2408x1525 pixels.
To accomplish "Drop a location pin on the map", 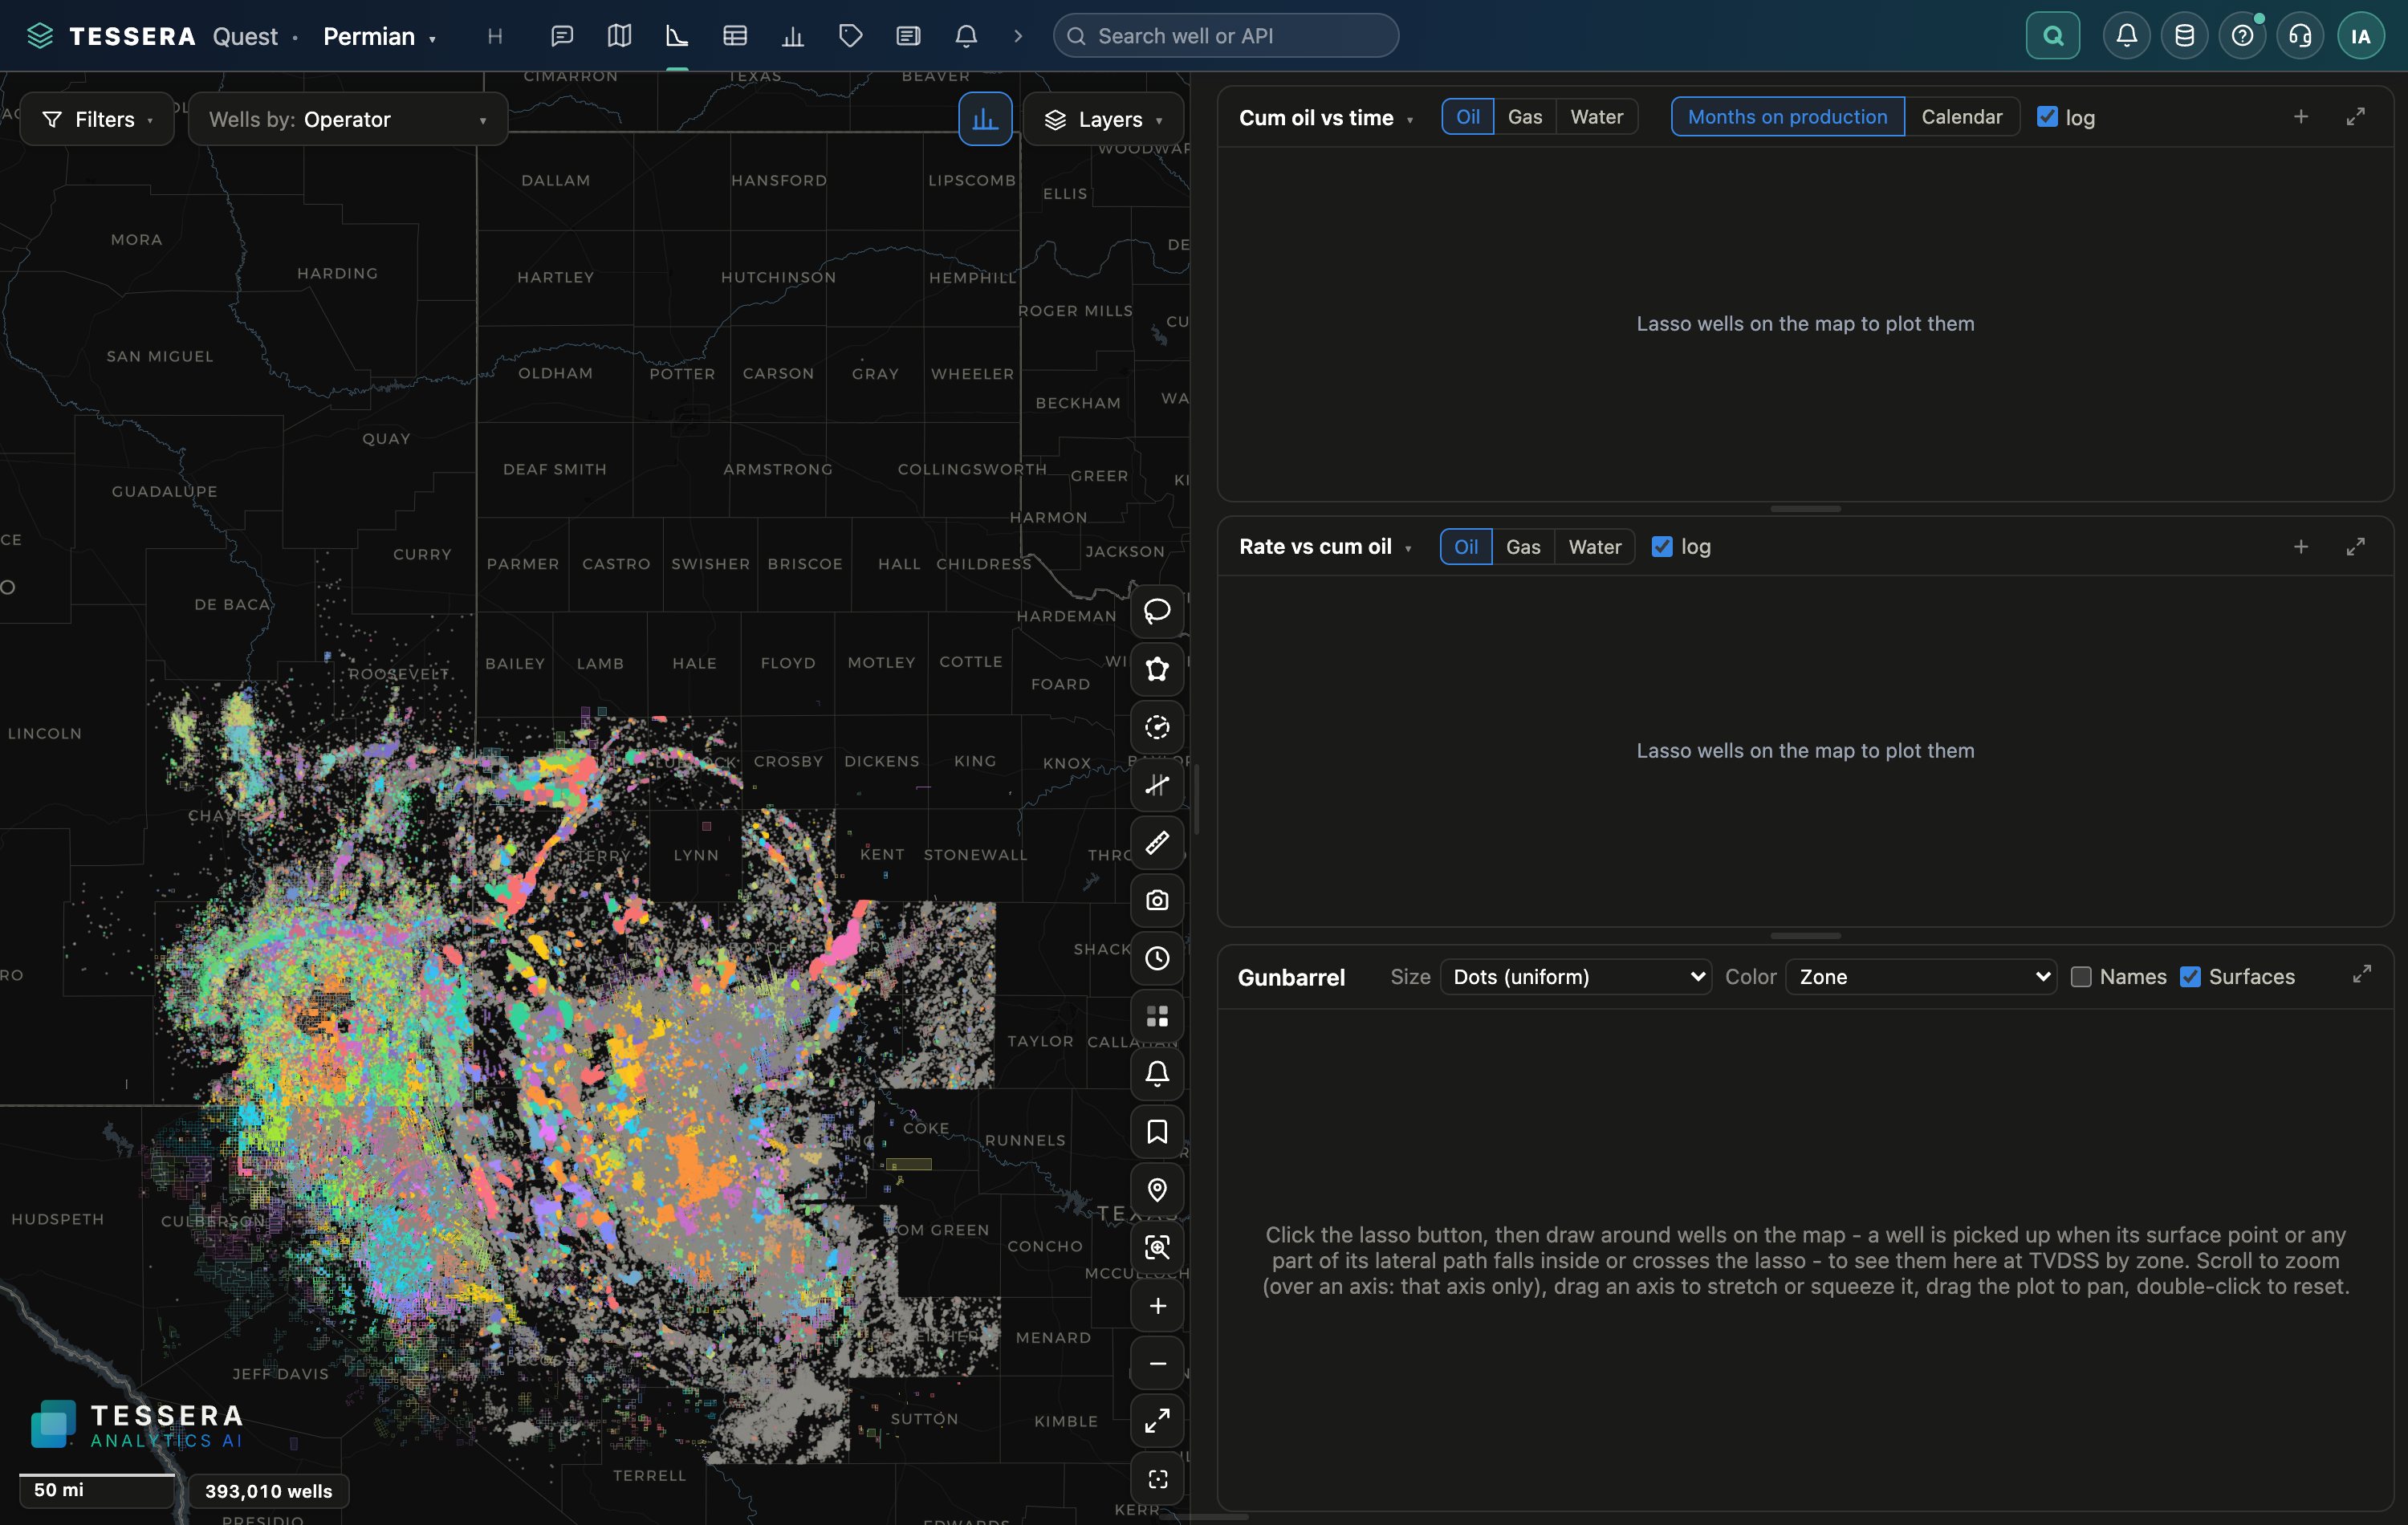I will point(1157,1190).
